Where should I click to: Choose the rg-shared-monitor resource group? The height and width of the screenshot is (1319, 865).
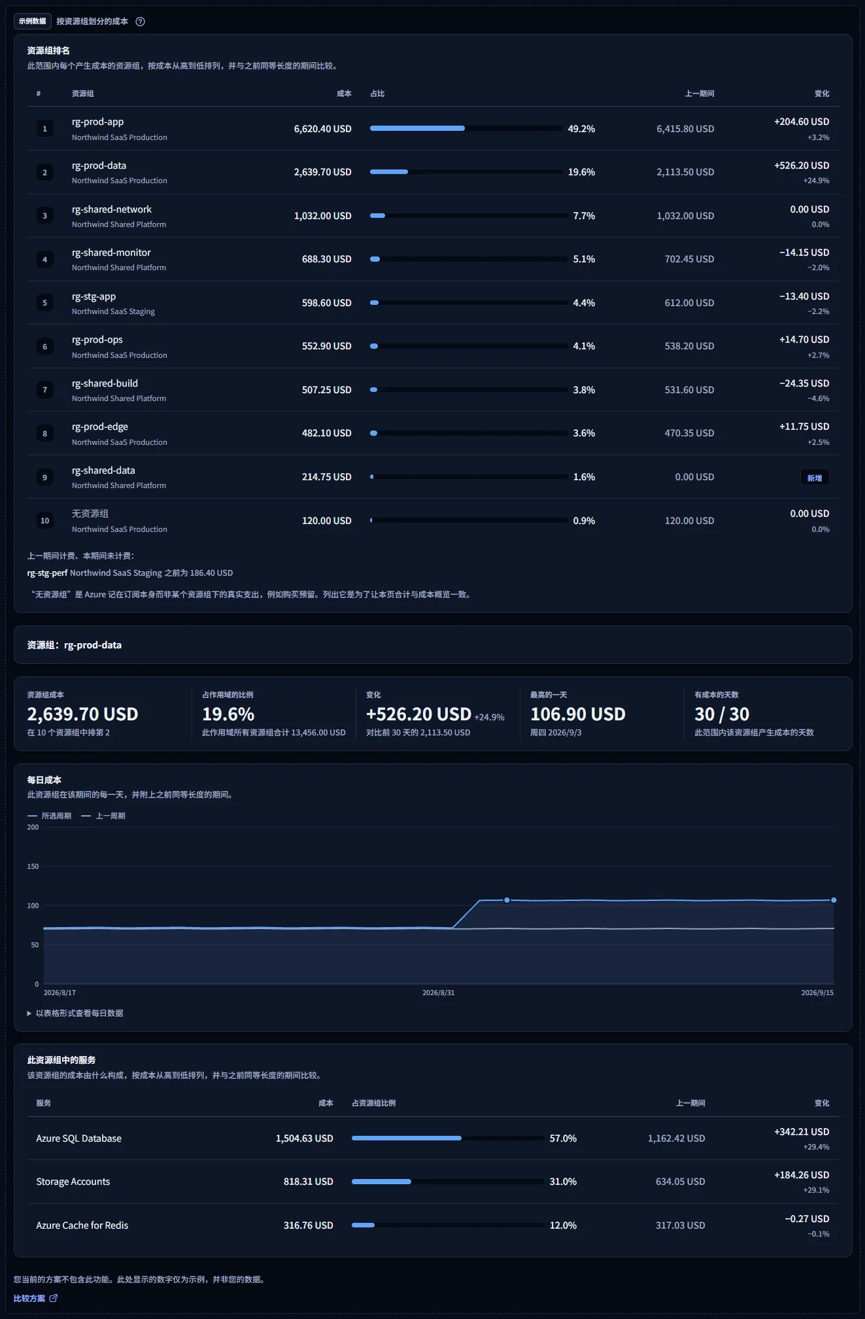[x=111, y=253]
